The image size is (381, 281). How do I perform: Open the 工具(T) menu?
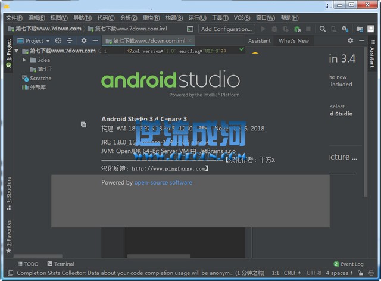pos(220,18)
